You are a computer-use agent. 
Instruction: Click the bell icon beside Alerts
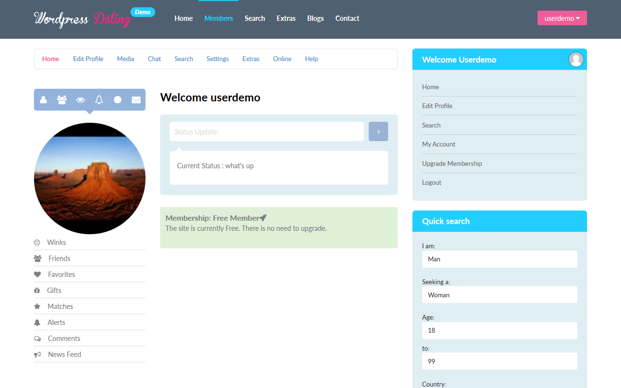(37, 323)
